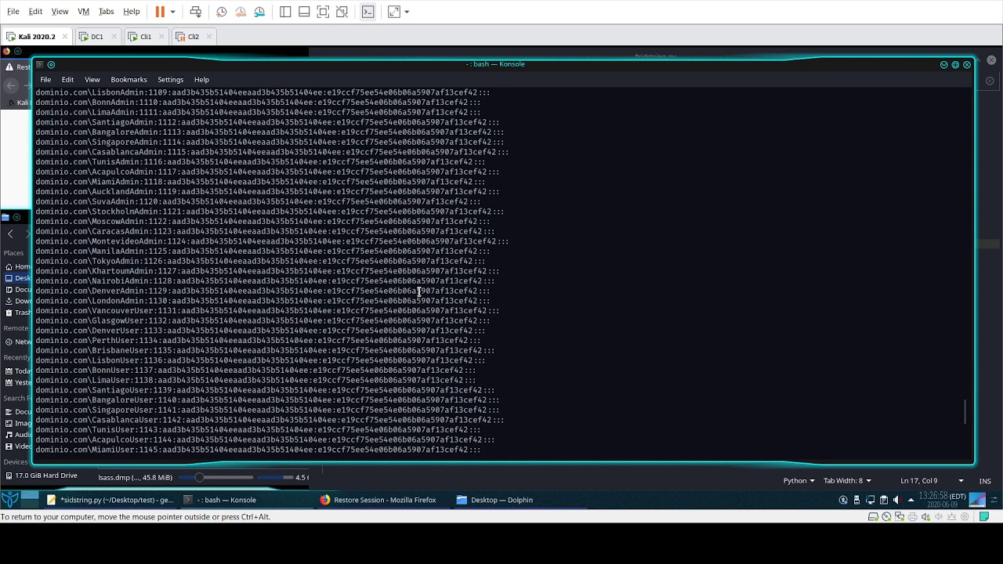Click the VMware network adapter status icon

pos(900,517)
